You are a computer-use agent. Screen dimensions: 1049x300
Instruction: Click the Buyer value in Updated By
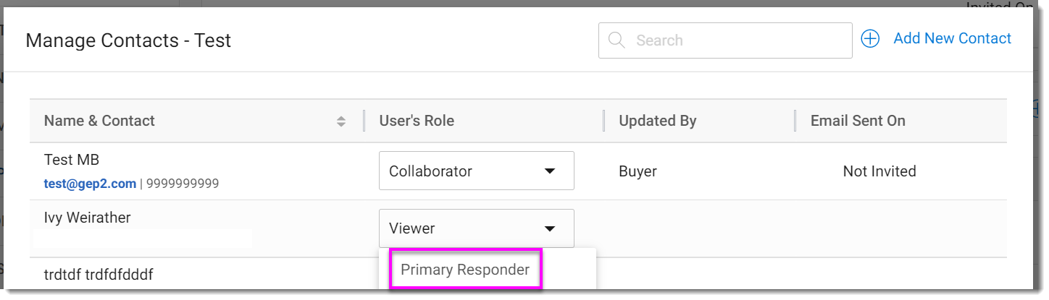point(638,171)
